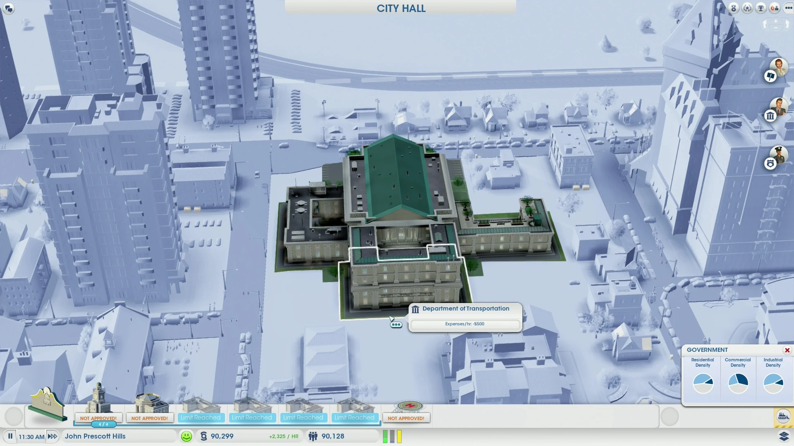Select the city hall sign item
The image size is (794, 446).
pyautogui.click(x=48, y=404)
